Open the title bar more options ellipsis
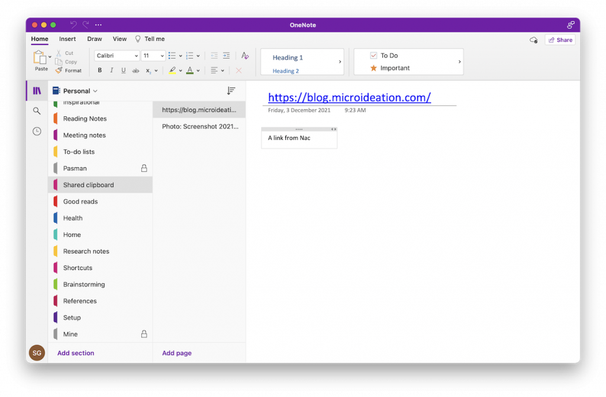Viewport: 606px width, 397px height. (x=99, y=25)
